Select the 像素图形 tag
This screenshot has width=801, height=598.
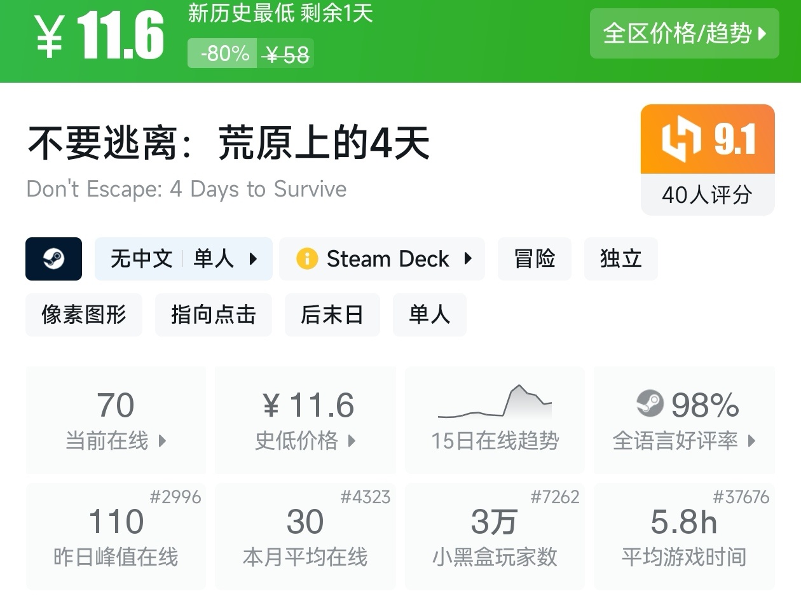coord(84,315)
